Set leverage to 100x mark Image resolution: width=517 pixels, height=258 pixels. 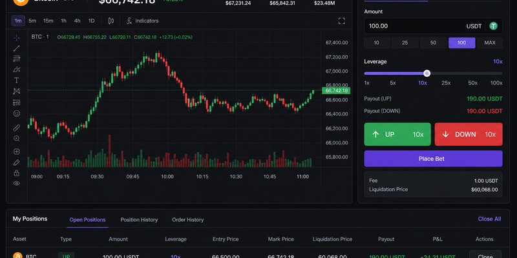tap(496, 83)
